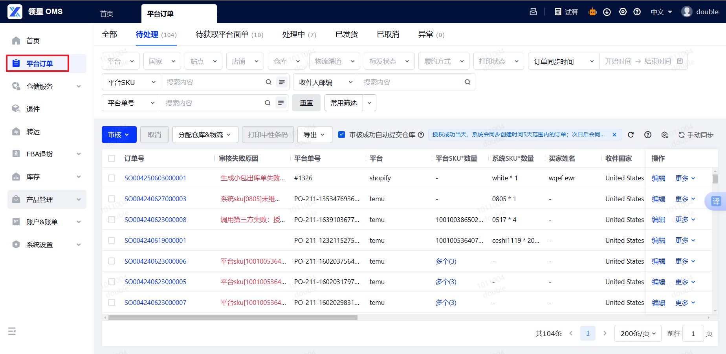Screen dimensions: 726x354
Task: Click the refresh icon above the order table
Action: point(631,135)
